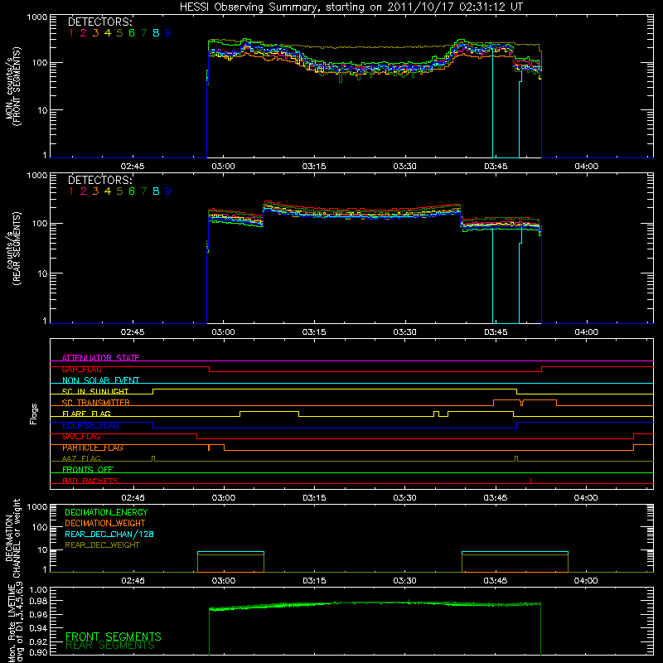The width and height of the screenshot is (663, 663).
Task: Click the Flags y-axis title
Action: click(x=34, y=414)
